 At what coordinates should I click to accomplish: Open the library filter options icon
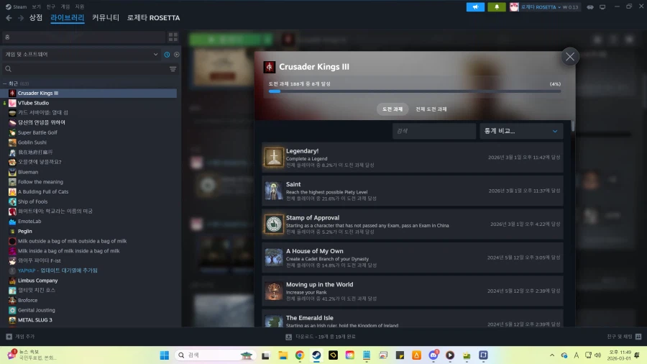click(x=173, y=69)
